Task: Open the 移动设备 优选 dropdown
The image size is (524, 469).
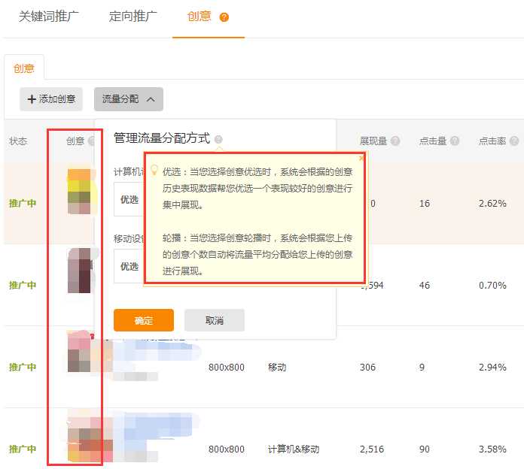Action: tap(129, 266)
